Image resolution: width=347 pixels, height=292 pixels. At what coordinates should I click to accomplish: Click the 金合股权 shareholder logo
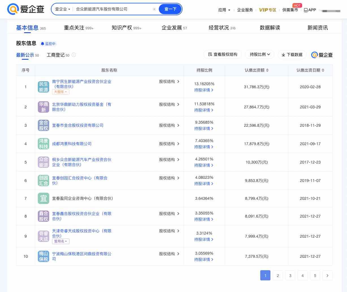pos(44,125)
